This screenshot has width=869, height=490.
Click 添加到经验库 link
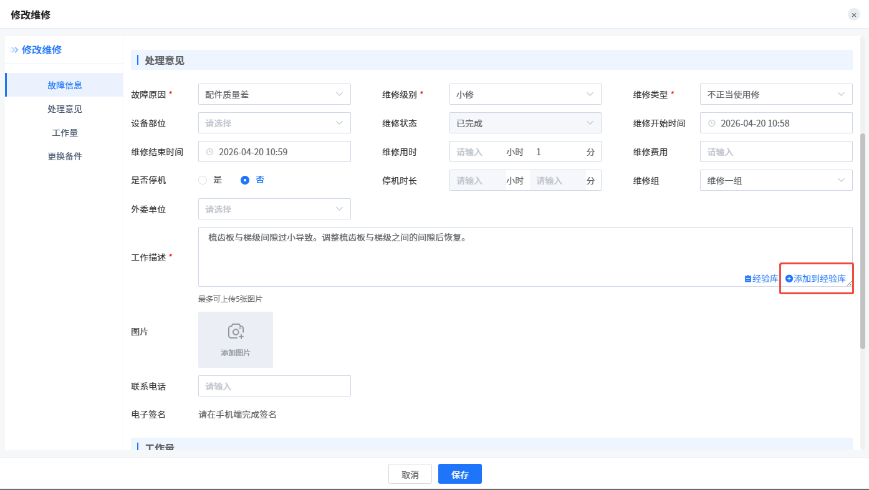pyautogui.click(x=815, y=279)
